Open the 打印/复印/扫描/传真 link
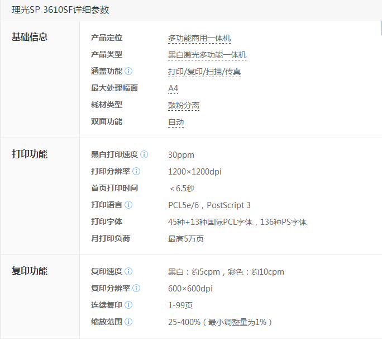Image resolution: width=382 pixels, height=339 pixels. [203, 72]
